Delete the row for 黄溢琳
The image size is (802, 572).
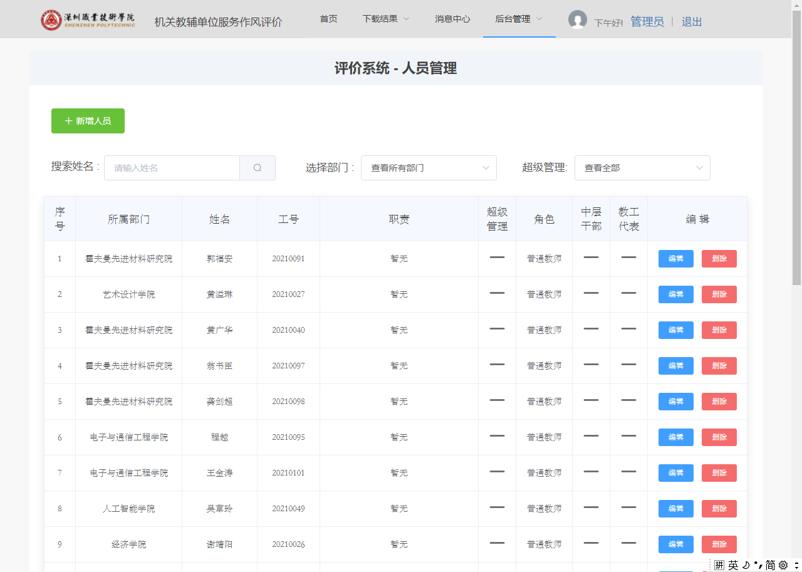click(x=719, y=294)
